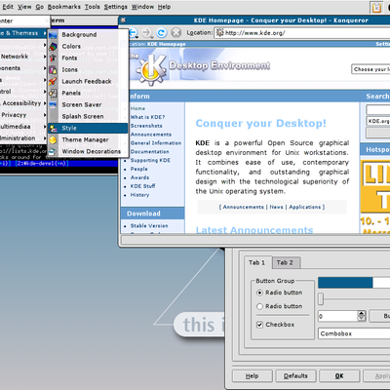Open the Screenshots link
390x390 pixels.
click(146, 126)
